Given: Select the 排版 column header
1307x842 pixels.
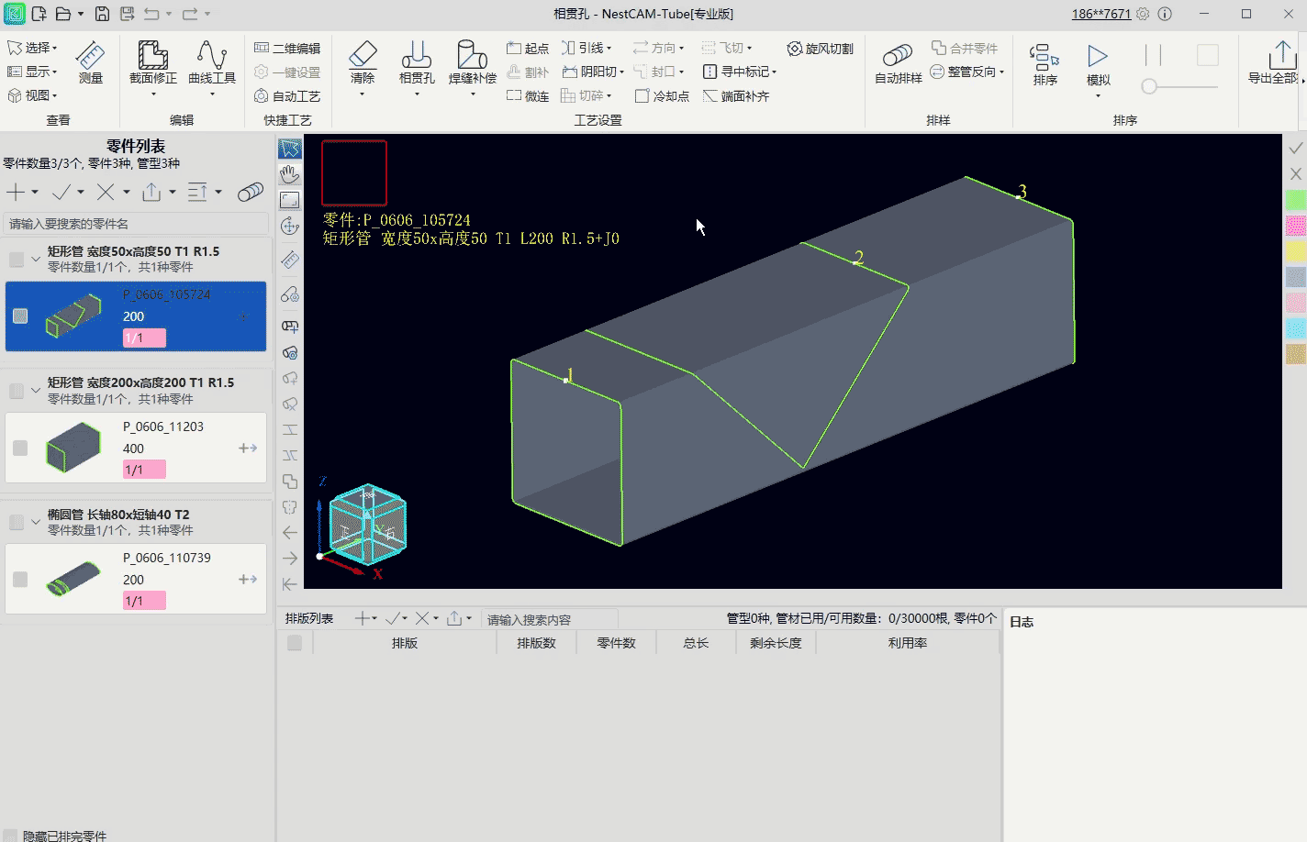Looking at the screenshot, I should [x=405, y=643].
